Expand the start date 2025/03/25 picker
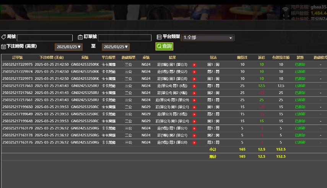 click(68, 47)
